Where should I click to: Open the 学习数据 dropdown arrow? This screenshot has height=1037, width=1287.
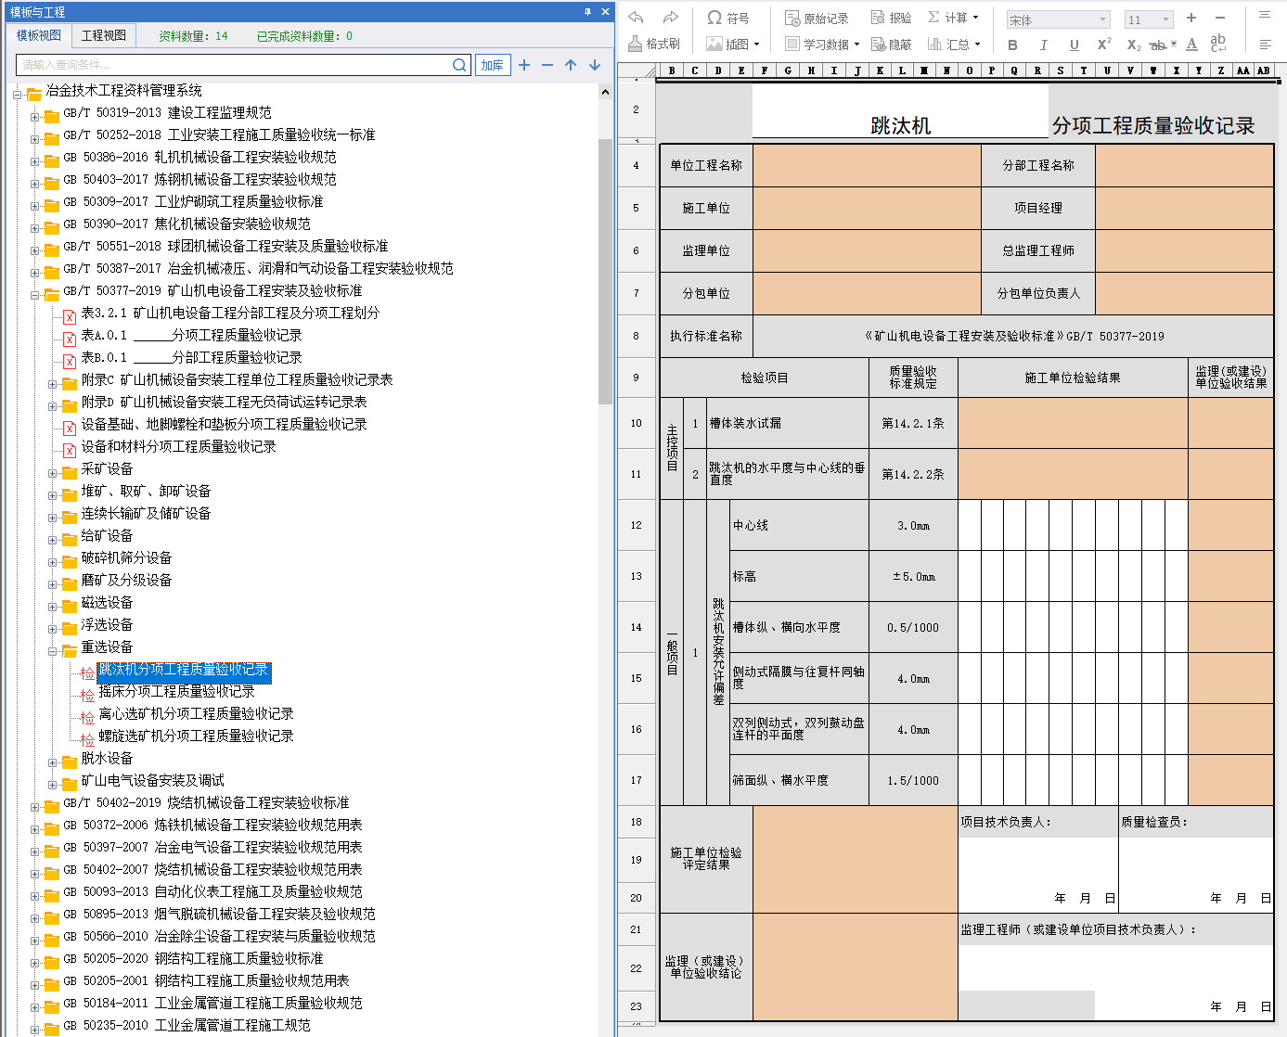tap(856, 45)
